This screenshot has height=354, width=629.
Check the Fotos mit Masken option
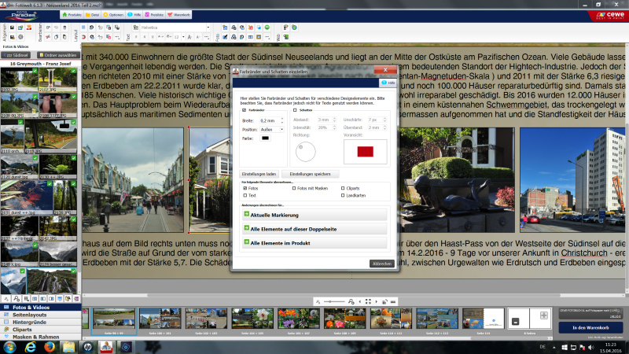(x=293, y=188)
